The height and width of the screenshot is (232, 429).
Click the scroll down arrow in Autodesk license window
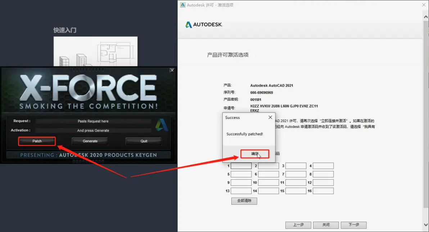point(426,225)
